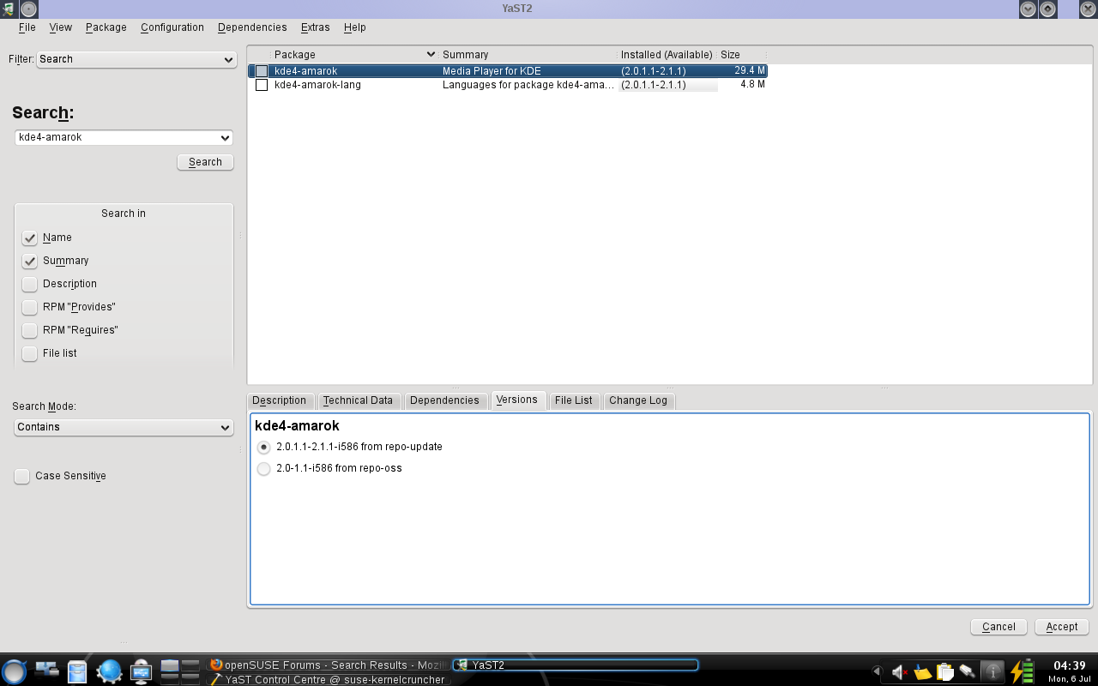This screenshot has height=686, width=1098.
Task: Expand hidden tray icons arrow
Action: 877,671
